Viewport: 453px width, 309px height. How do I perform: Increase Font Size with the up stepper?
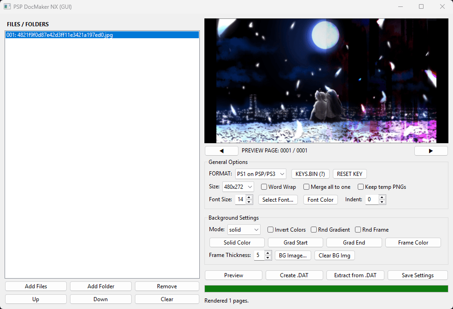(x=249, y=197)
